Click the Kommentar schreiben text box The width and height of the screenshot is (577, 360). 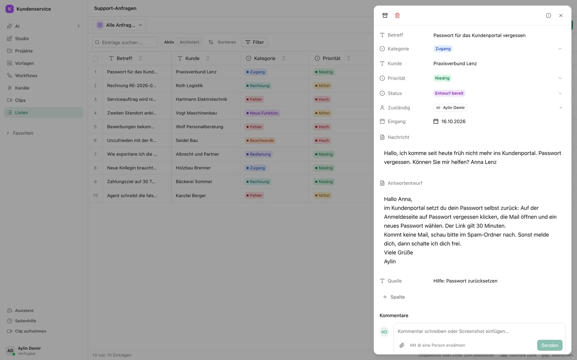coord(479,331)
